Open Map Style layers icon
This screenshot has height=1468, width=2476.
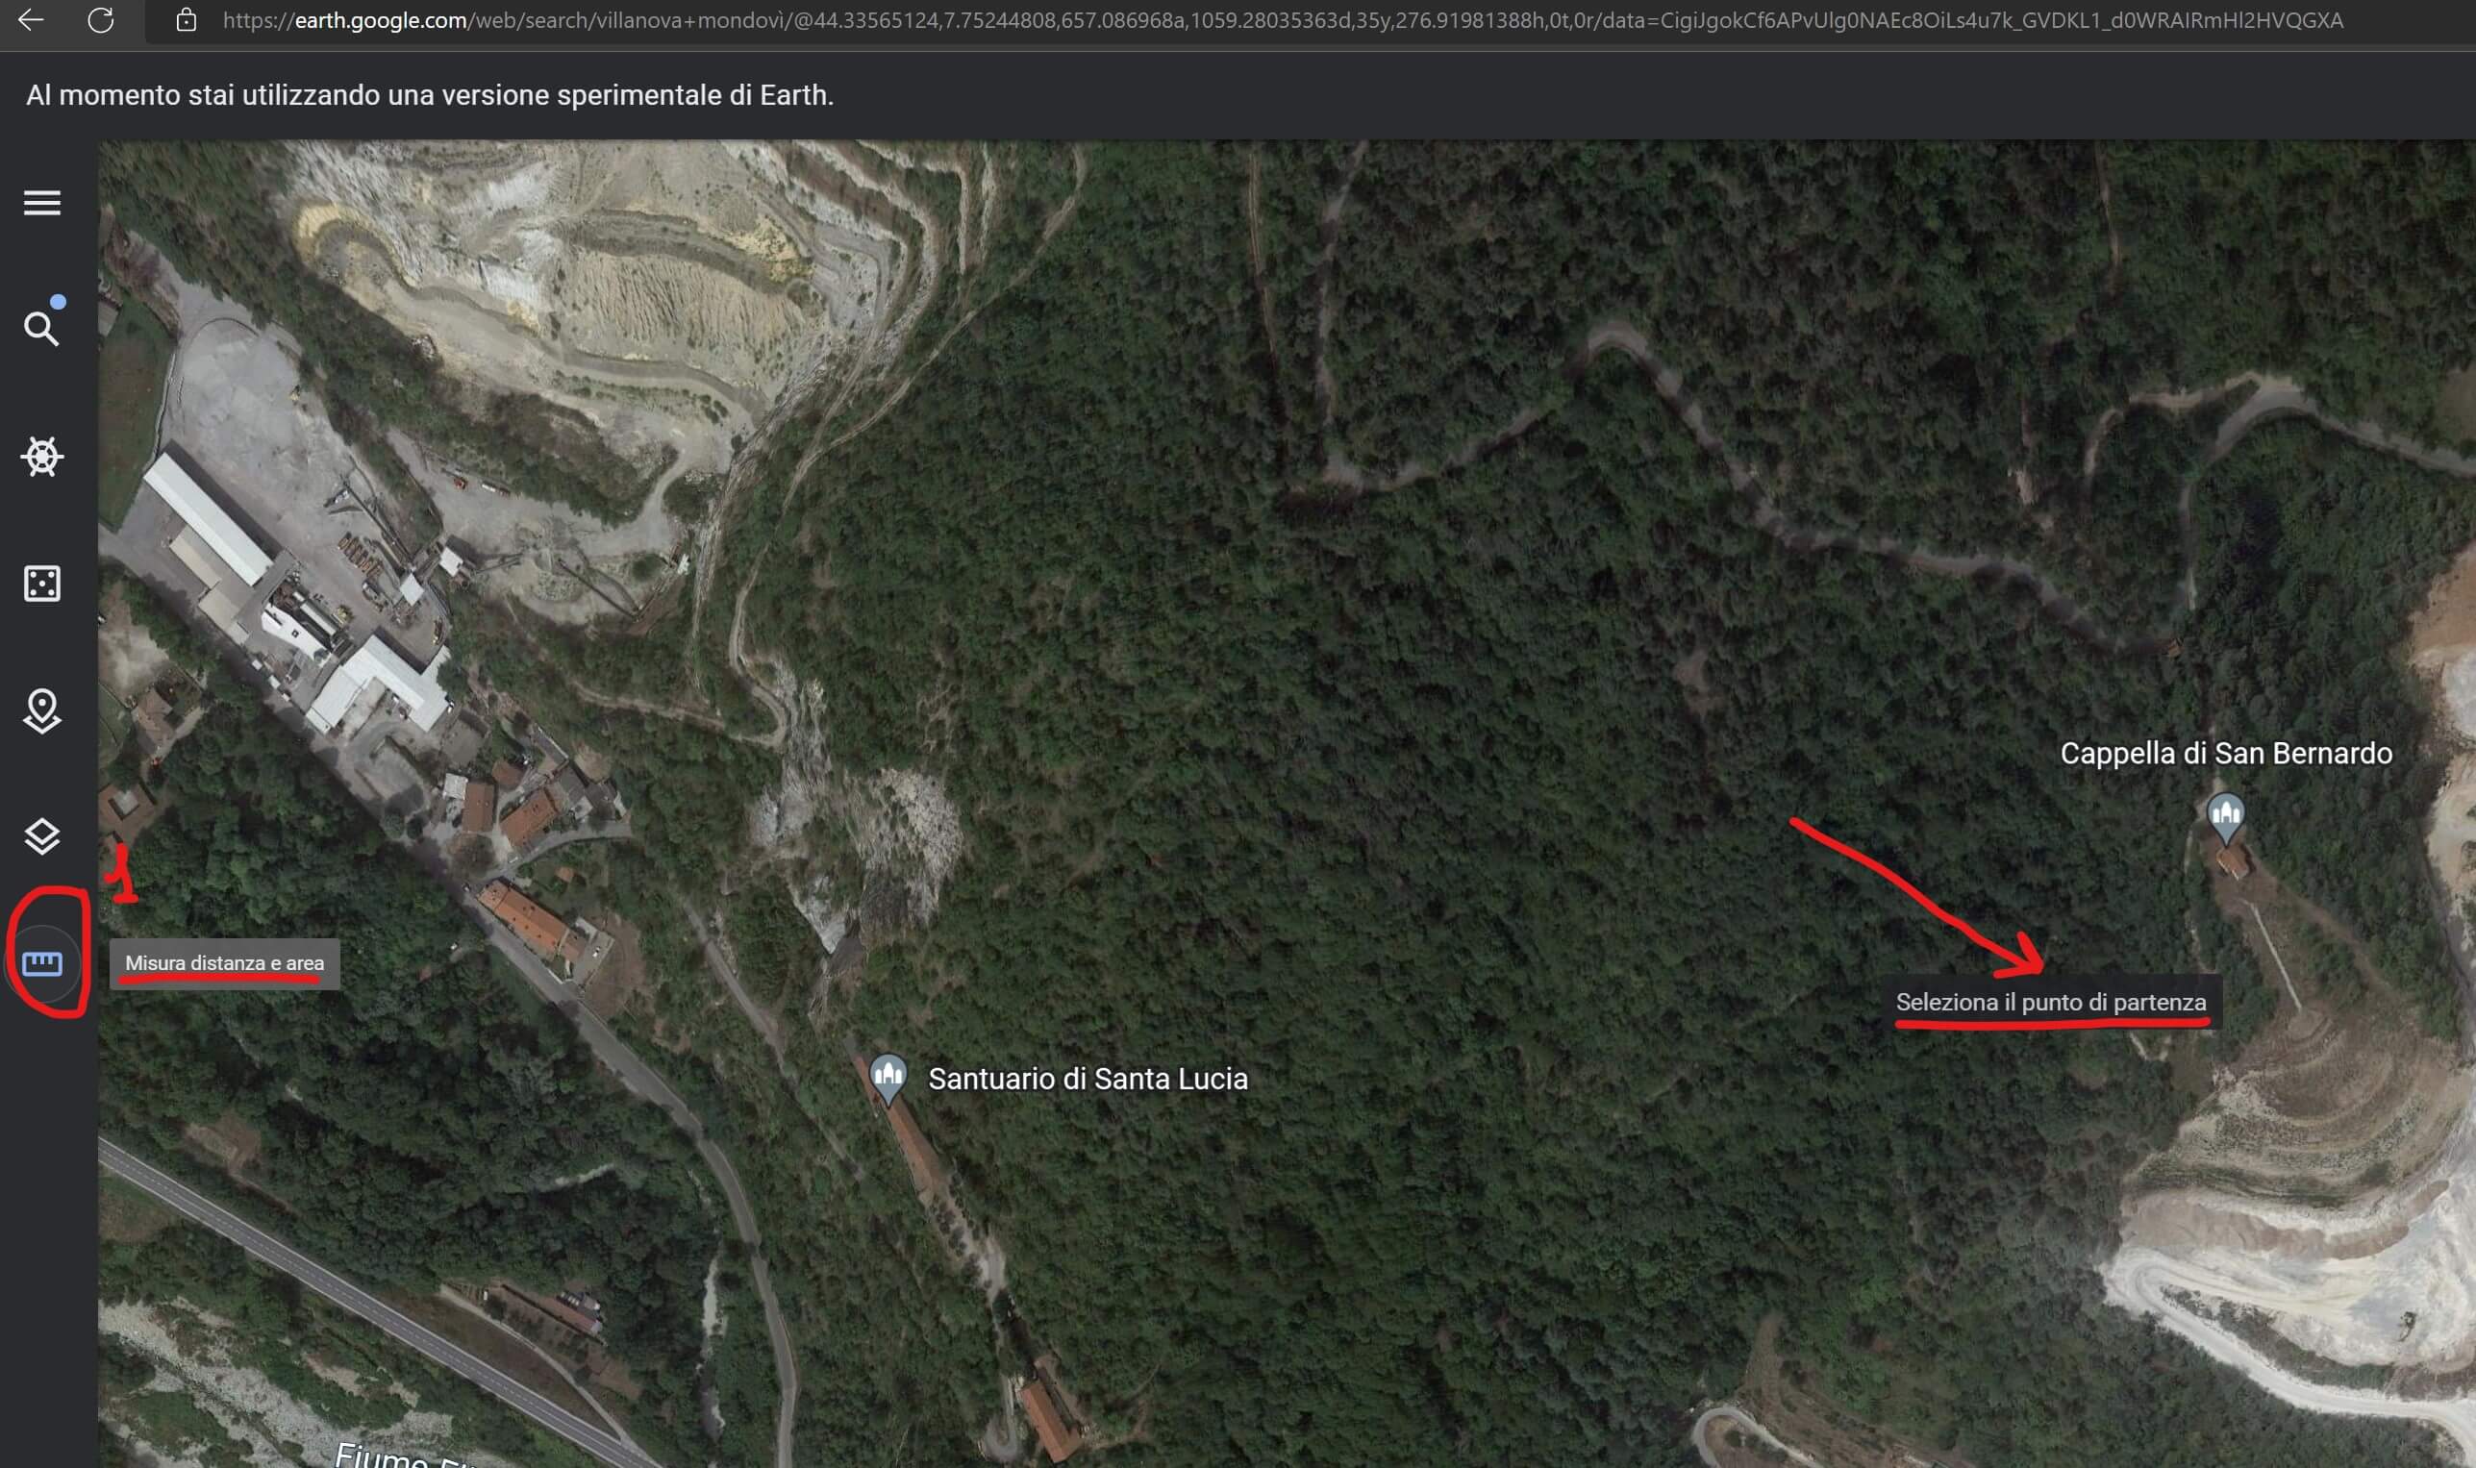click(x=41, y=837)
